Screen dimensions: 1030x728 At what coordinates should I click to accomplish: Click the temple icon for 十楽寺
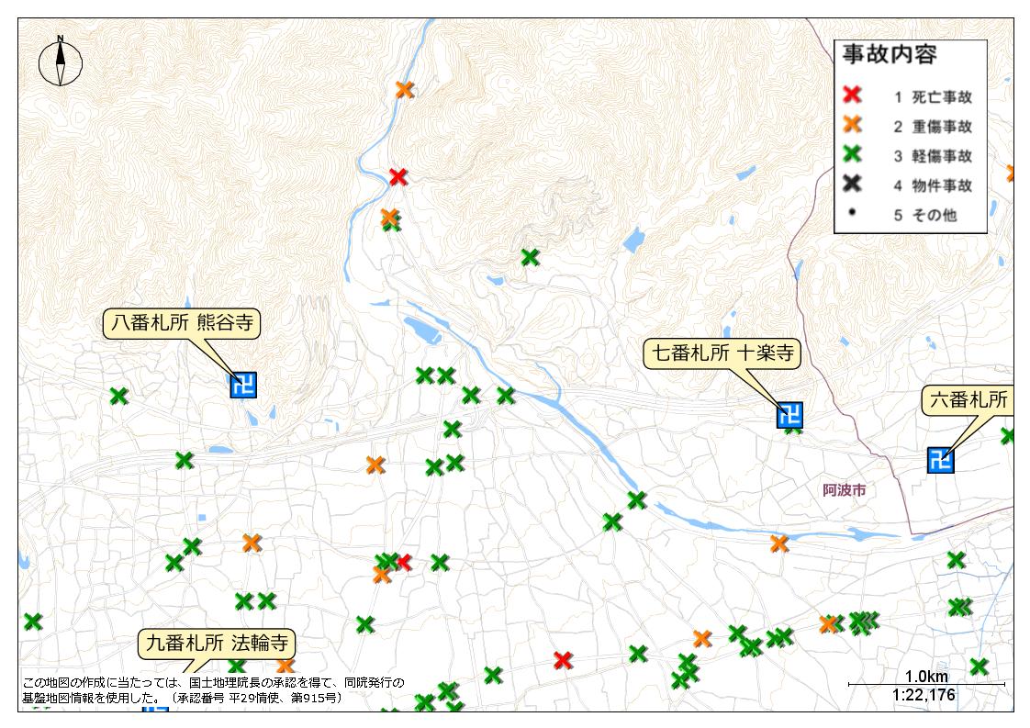pyautogui.click(x=789, y=415)
